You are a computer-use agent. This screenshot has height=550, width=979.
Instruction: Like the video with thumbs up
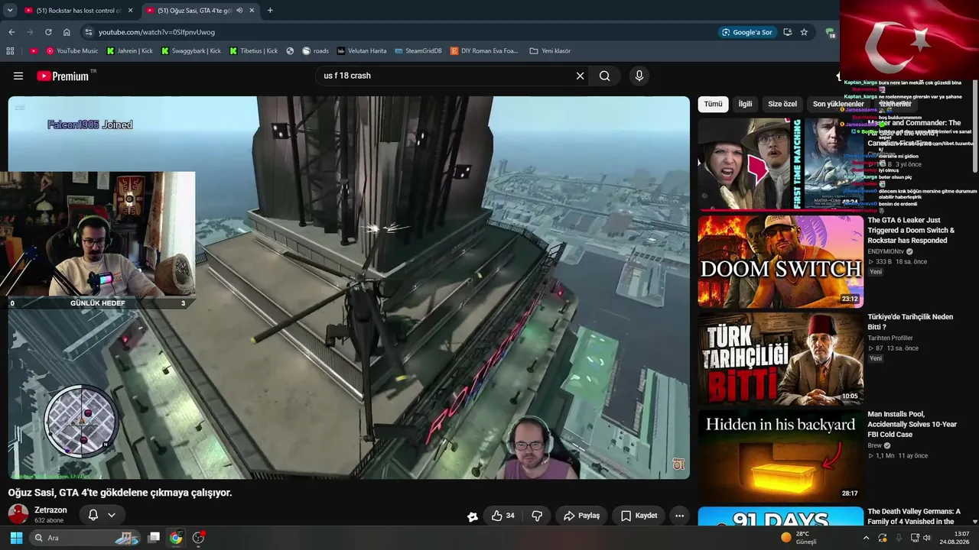pyautogui.click(x=503, y=516)
